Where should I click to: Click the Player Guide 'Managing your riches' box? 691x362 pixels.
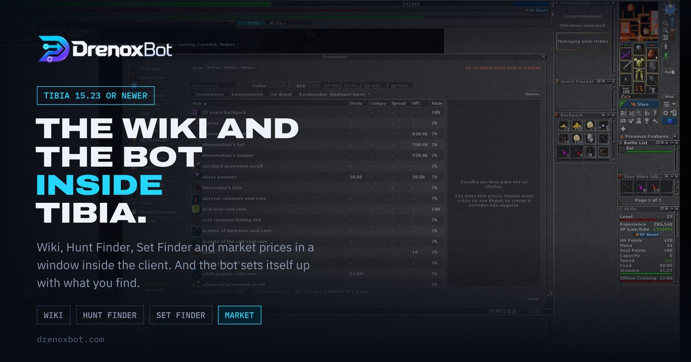point(583,41)
